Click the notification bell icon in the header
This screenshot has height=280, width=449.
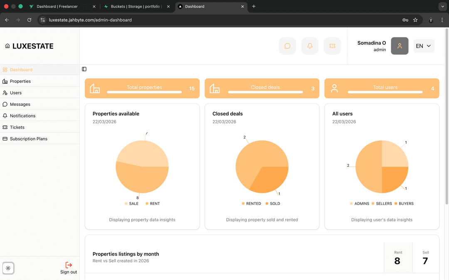(310, 46)
